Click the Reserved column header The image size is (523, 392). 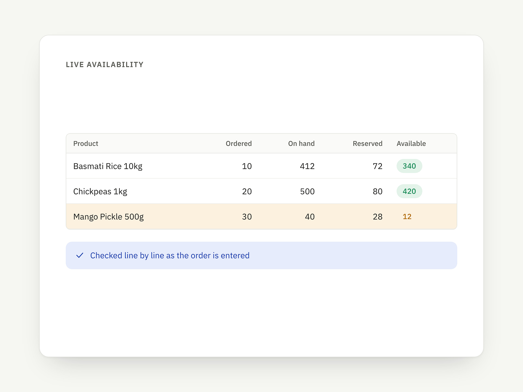367,143
